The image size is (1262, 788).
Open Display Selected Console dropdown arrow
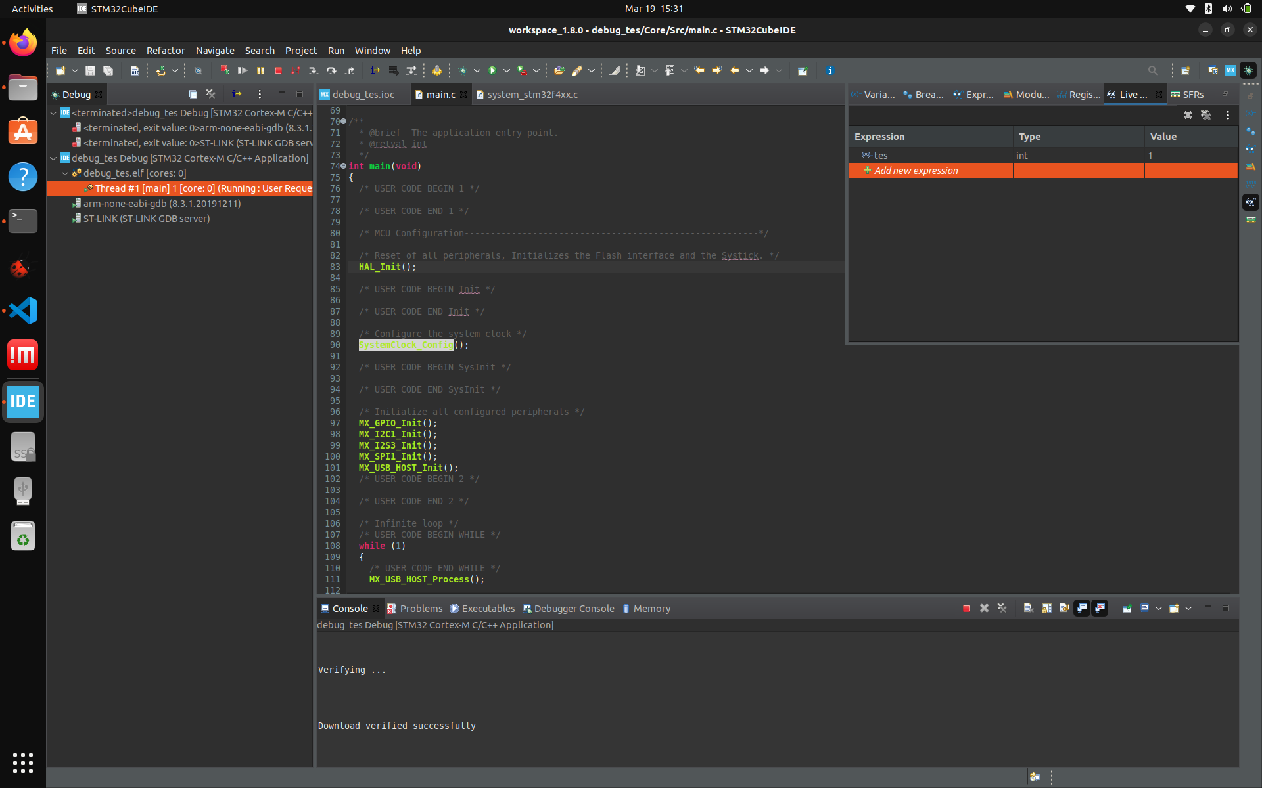point(1159,609)
